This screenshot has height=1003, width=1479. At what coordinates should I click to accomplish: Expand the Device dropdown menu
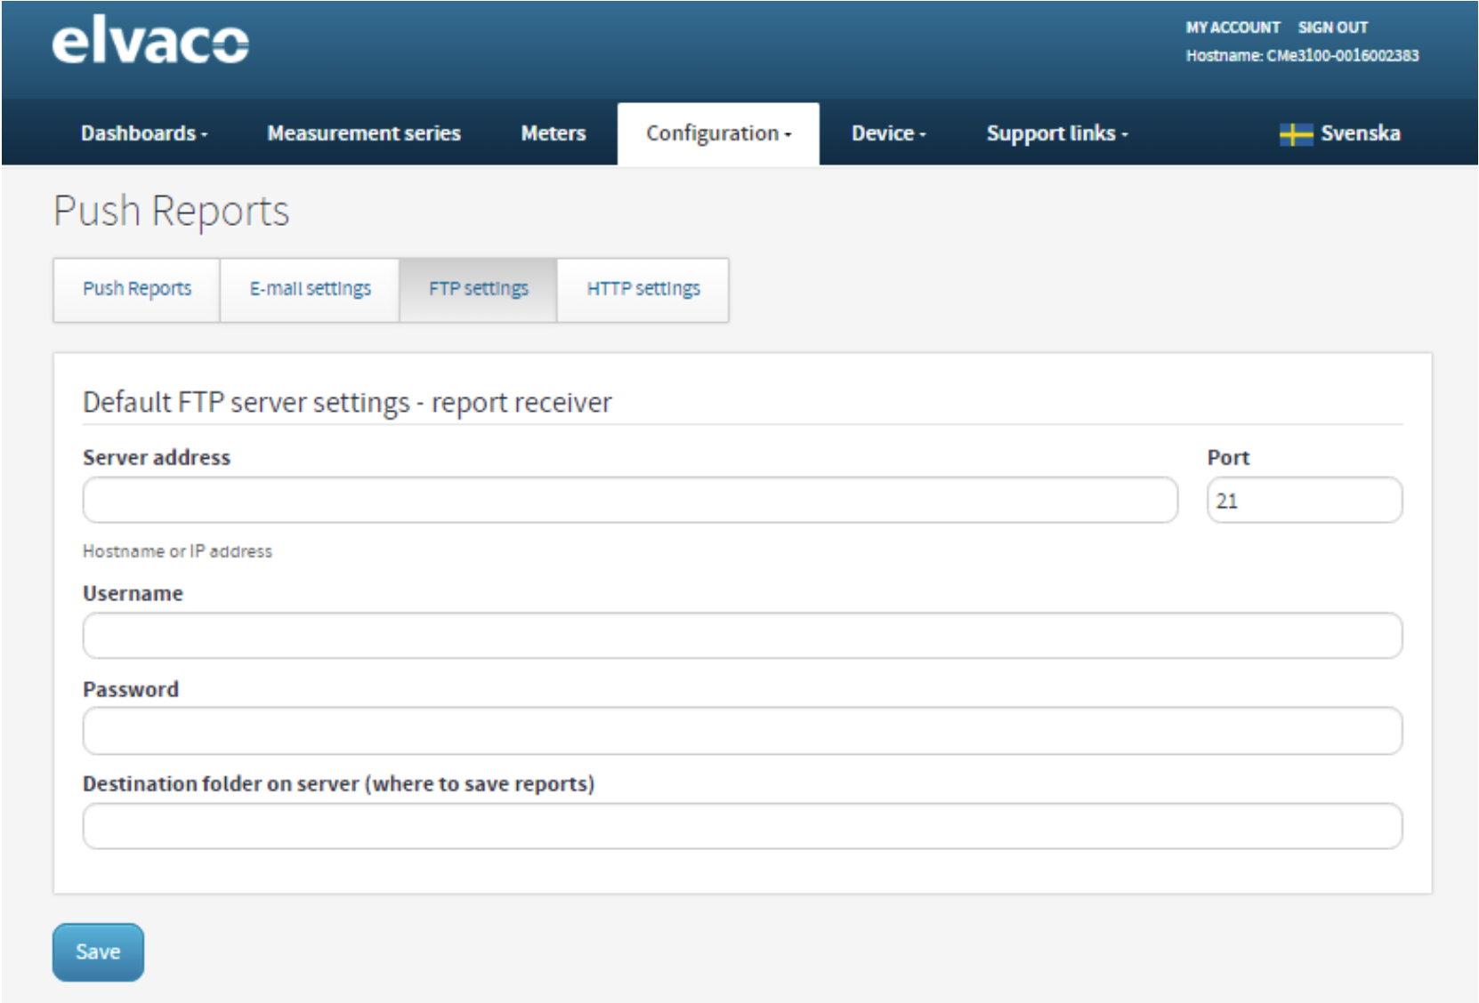coord(889,133)
